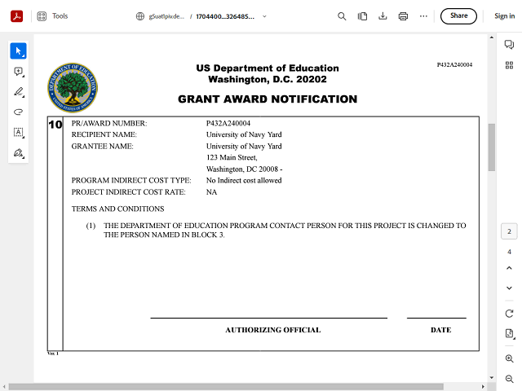522x391 pixels.
Task: Click the PR/AWARD NUMBER label
Action: click(x=109, y=123)
